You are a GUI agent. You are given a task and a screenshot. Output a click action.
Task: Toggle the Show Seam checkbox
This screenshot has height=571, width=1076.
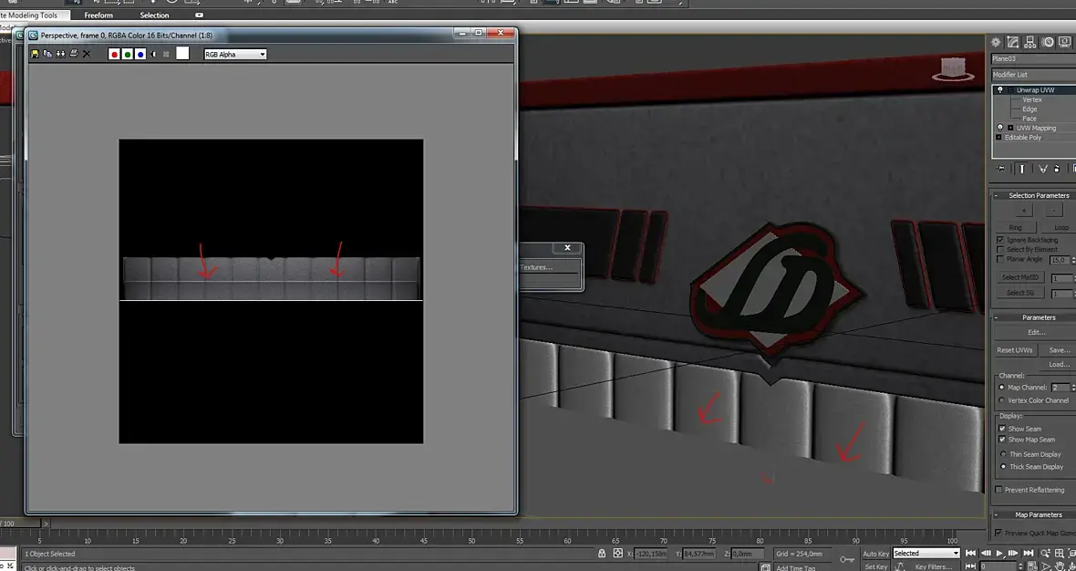click(1002, 429)
